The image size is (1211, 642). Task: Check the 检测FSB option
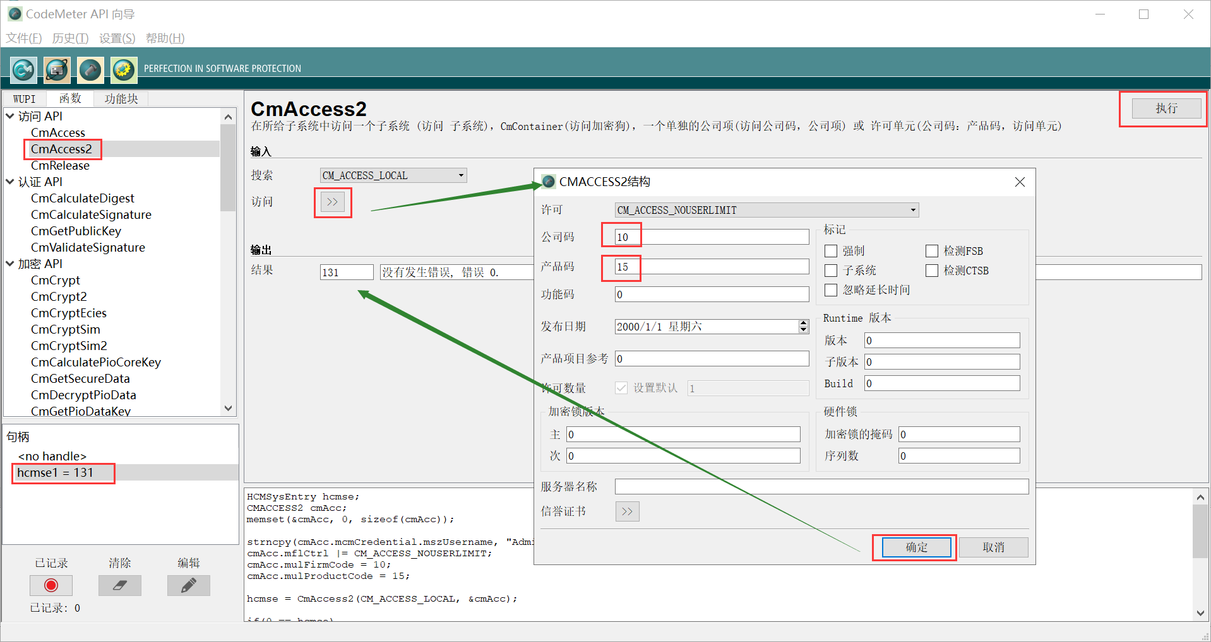[x=932, y=251]
